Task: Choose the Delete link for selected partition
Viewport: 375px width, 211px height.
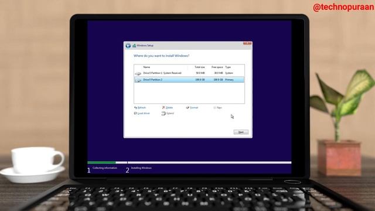Action: [169, 108]
